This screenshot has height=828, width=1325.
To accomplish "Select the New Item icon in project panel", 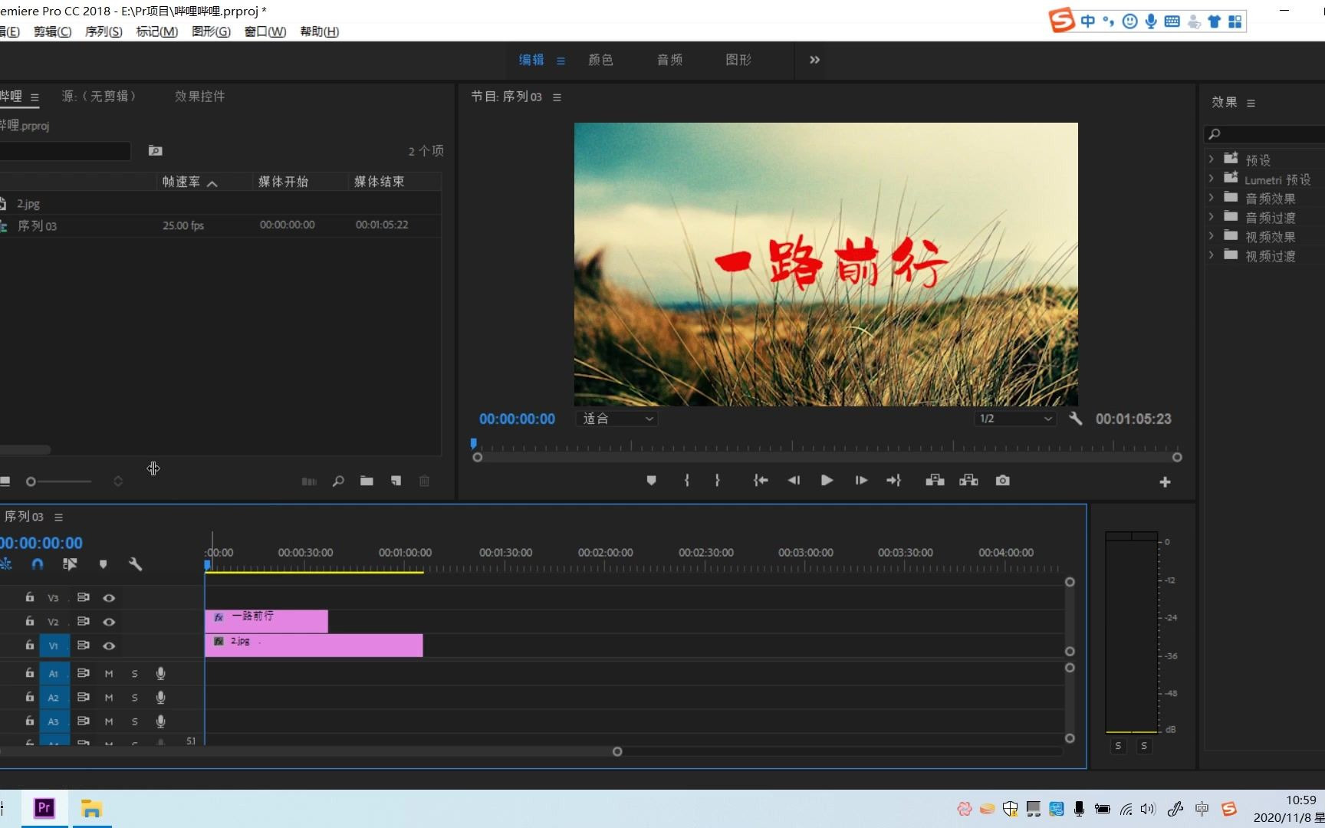I will 396,481.
